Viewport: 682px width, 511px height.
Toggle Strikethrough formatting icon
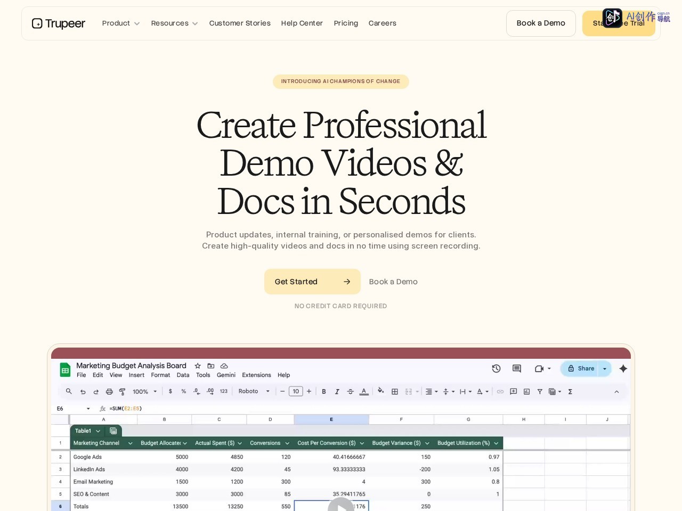(x=350, y=392)
